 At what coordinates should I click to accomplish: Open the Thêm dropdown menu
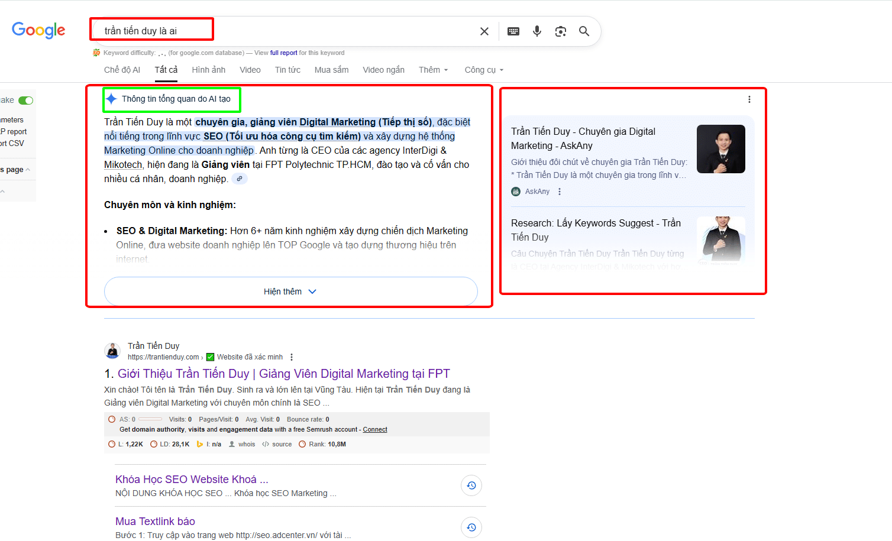432,69
